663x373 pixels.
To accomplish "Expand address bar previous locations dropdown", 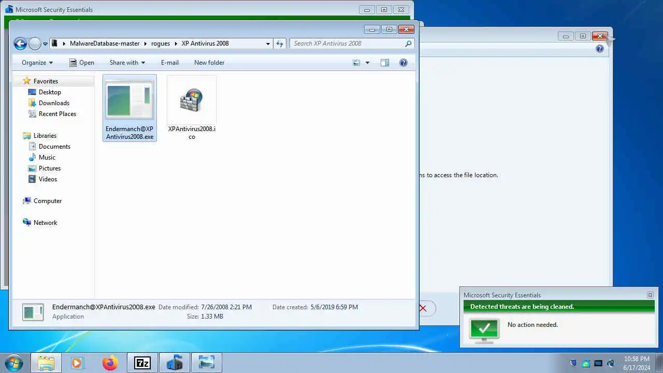I will (268, 44).
